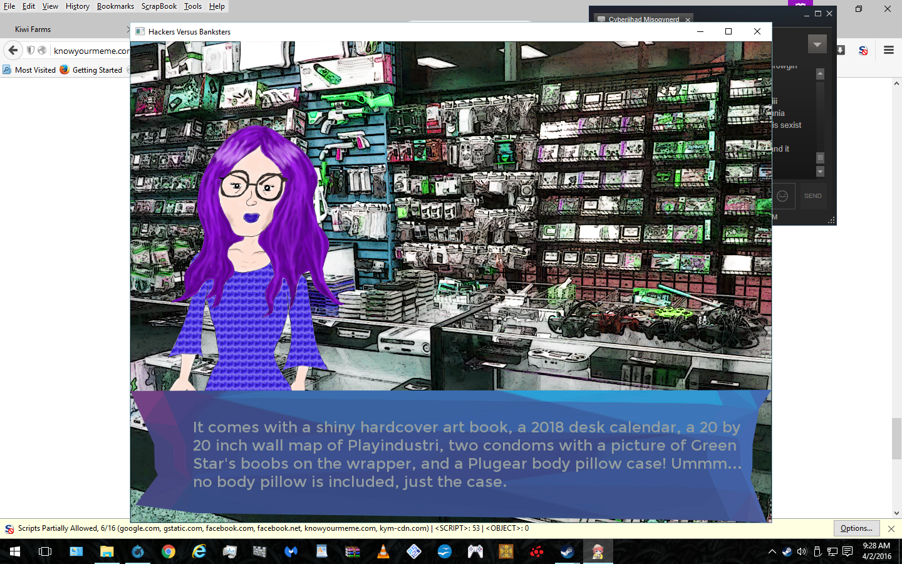This screenshot has height=564, width=902.
Task: Open the game controller app on the taskbar
Action: click(x=475, y=551)
